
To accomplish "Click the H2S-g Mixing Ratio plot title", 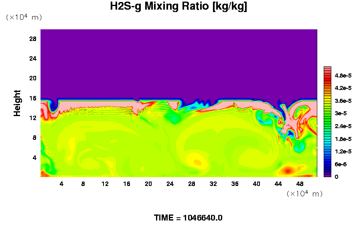I will (178, 7).
